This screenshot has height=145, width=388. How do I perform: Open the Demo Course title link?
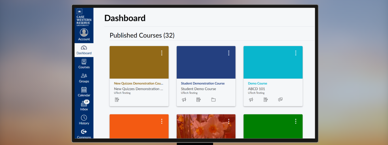258,83
